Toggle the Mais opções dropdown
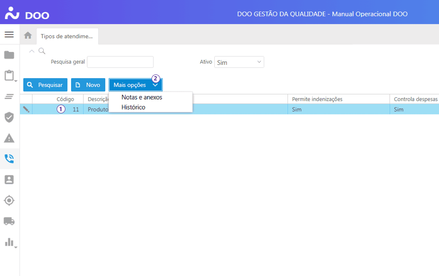The width and height of the screenshot is (439, 276). tap(136, 85)
